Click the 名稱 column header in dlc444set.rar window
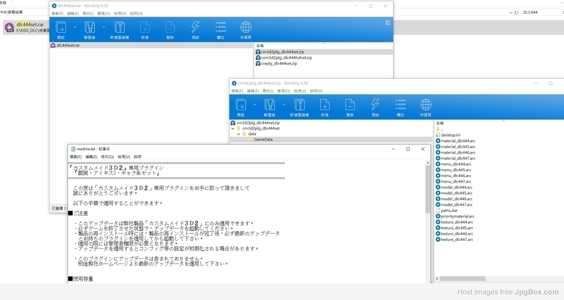 [260, 46]
